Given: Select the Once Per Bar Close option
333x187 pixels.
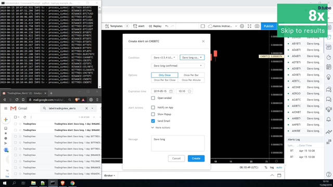Looking at the screenshot, I should point(164,80).
